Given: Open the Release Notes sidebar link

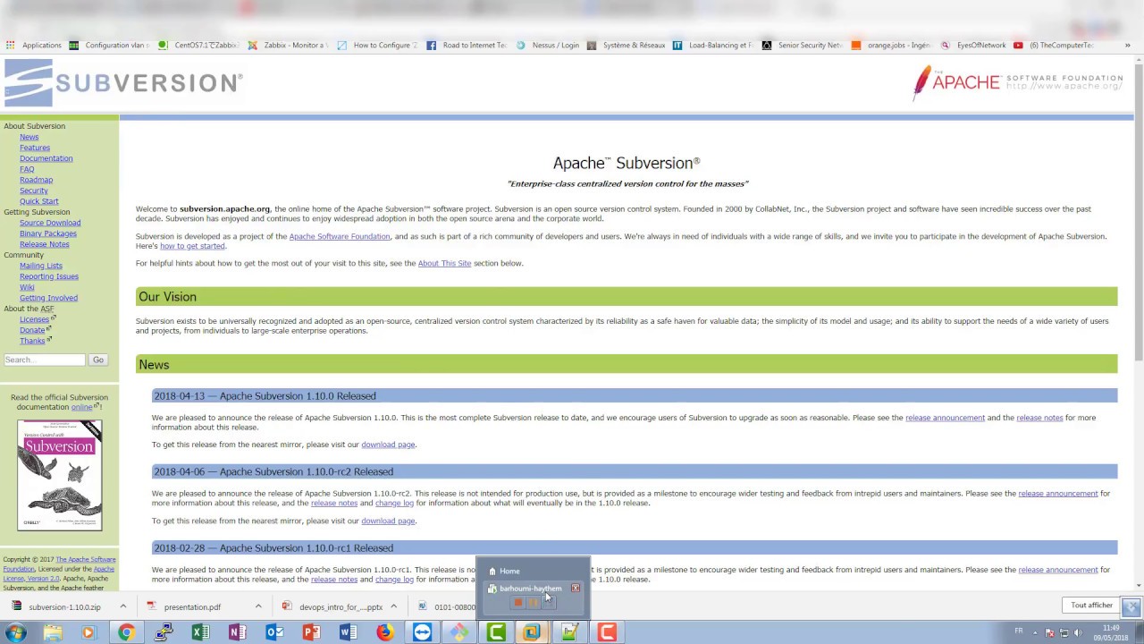Looking at the screenshot, I should (45, 244).
